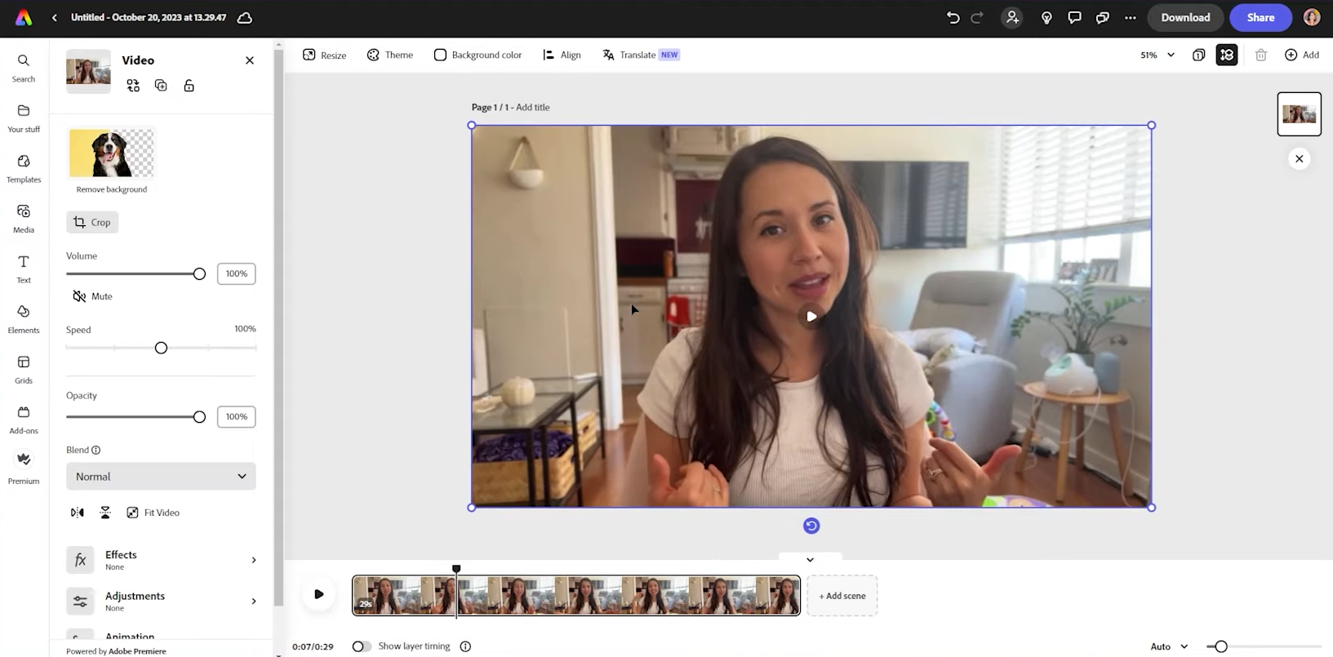Expand the Adjustments section
1333x657 pixels.
pos(161,602)
